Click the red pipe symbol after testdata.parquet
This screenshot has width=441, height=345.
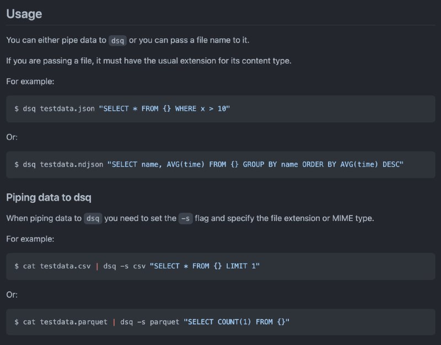pyautogui.click(x=114, y=322)
